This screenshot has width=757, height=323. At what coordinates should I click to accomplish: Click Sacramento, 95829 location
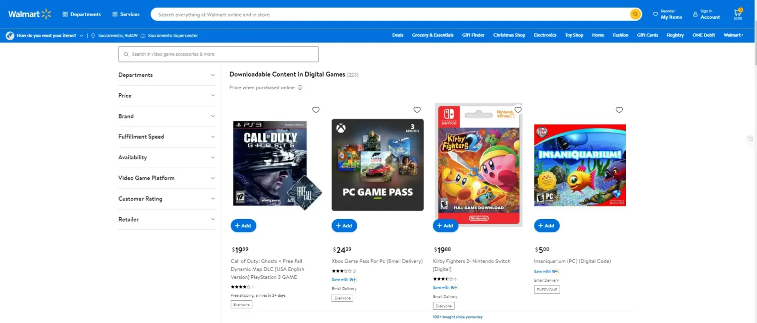click(x=114, y=35)
